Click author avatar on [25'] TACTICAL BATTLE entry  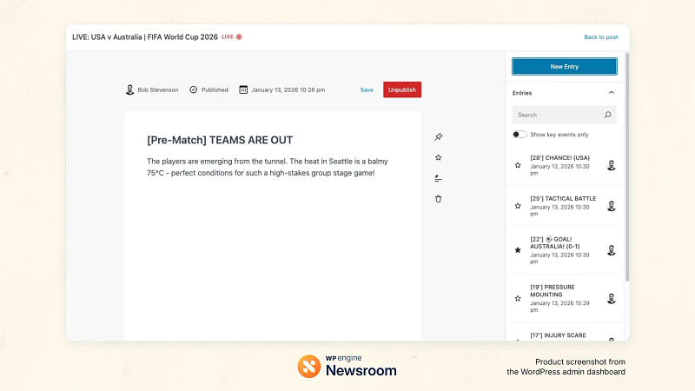pos(612,206)
